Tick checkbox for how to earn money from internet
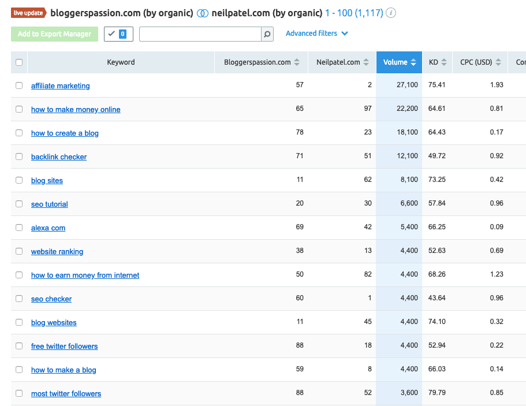 point(19,275)
